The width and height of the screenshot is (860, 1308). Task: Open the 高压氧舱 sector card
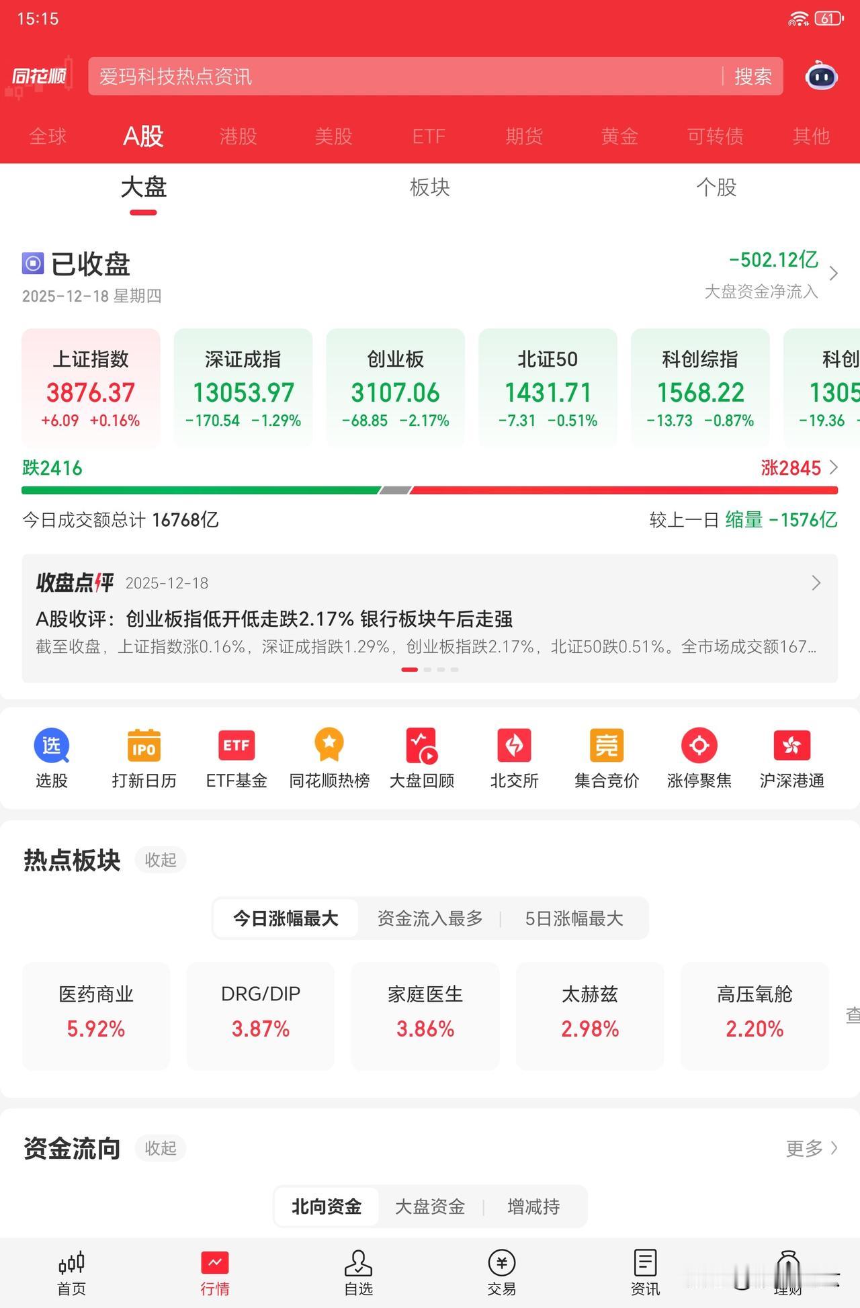coord(755,1016)
